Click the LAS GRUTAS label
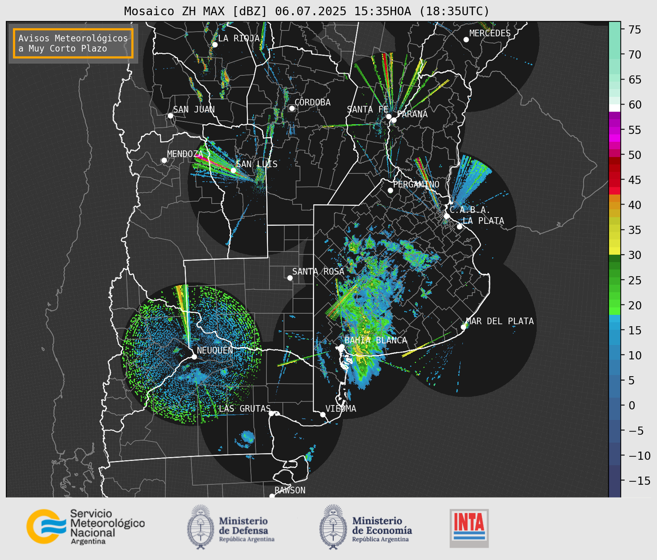Screen dimensions: 657x560 (x=245, y=409)
